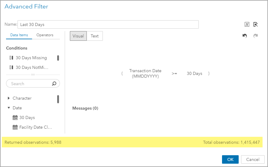Screen dimensions: 268x167
Task: Open the Data Items tab
Action: [x=19, y=35]
